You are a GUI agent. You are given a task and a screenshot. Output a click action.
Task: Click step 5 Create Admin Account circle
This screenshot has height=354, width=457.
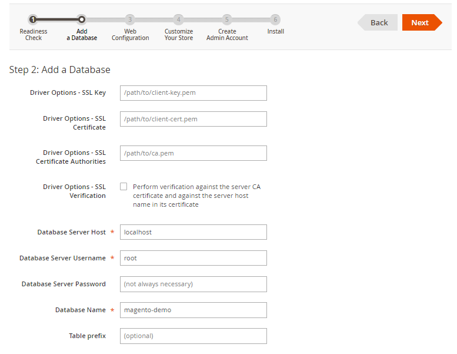click(227, 19)
